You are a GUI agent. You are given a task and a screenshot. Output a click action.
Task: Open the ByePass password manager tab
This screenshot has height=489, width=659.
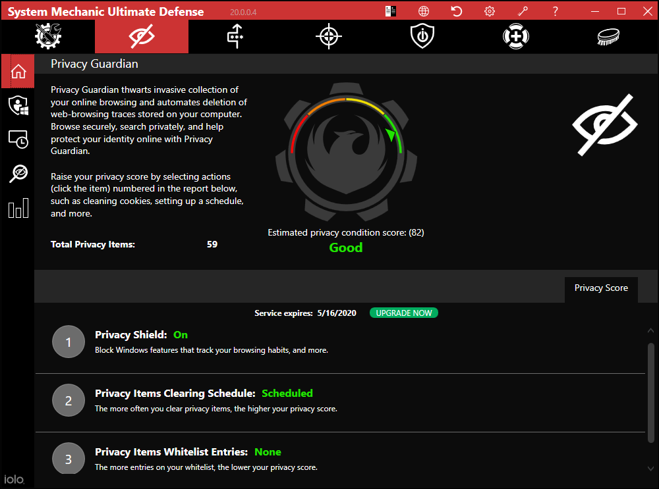[235, 36]
